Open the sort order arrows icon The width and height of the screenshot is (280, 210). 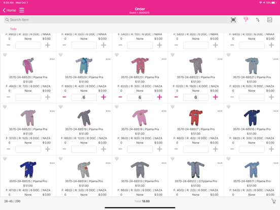pyautogui.click(x=258, y=20)
